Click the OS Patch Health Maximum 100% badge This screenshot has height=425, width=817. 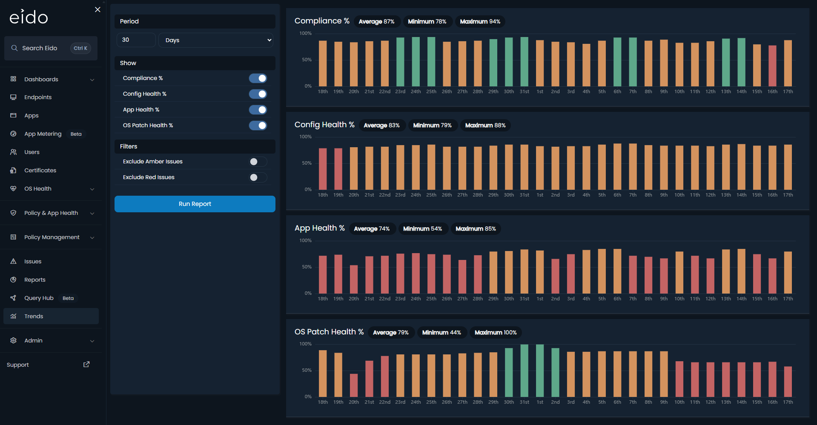[496, 333]
